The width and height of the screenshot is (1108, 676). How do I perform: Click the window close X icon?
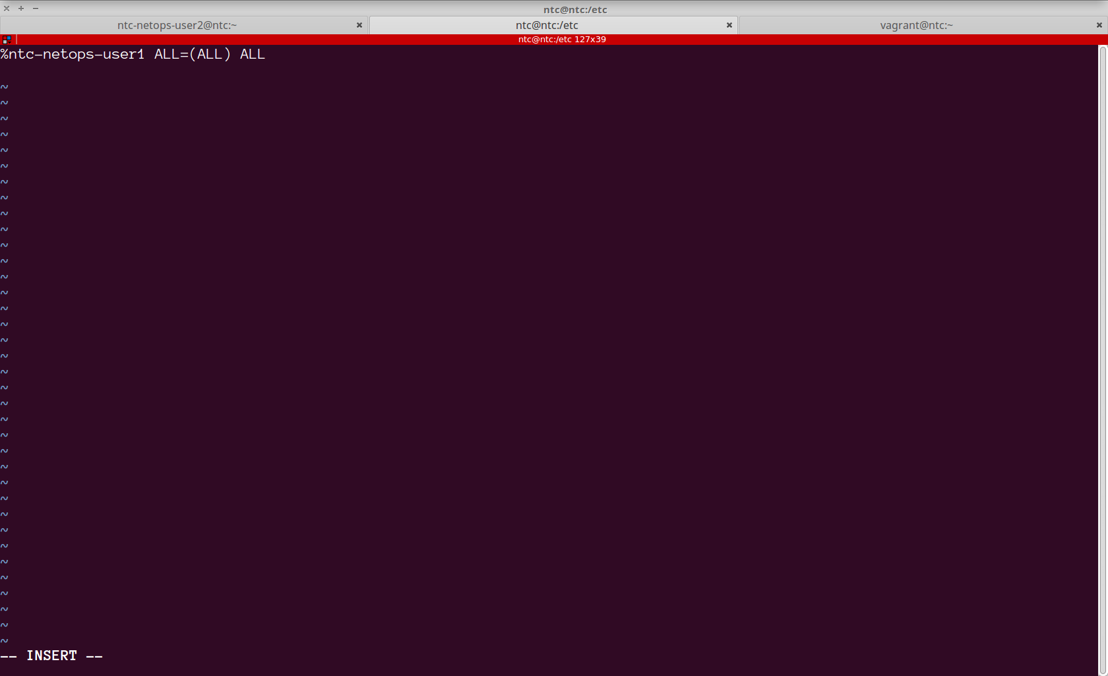(x=7, y=9)
